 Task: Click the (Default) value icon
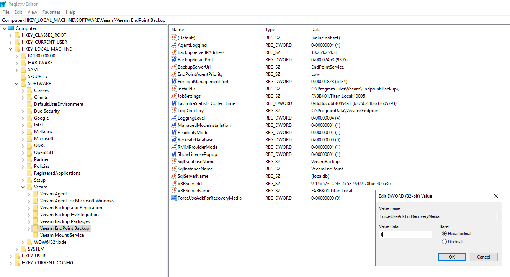pyautogui.click(x=173, y=38)
